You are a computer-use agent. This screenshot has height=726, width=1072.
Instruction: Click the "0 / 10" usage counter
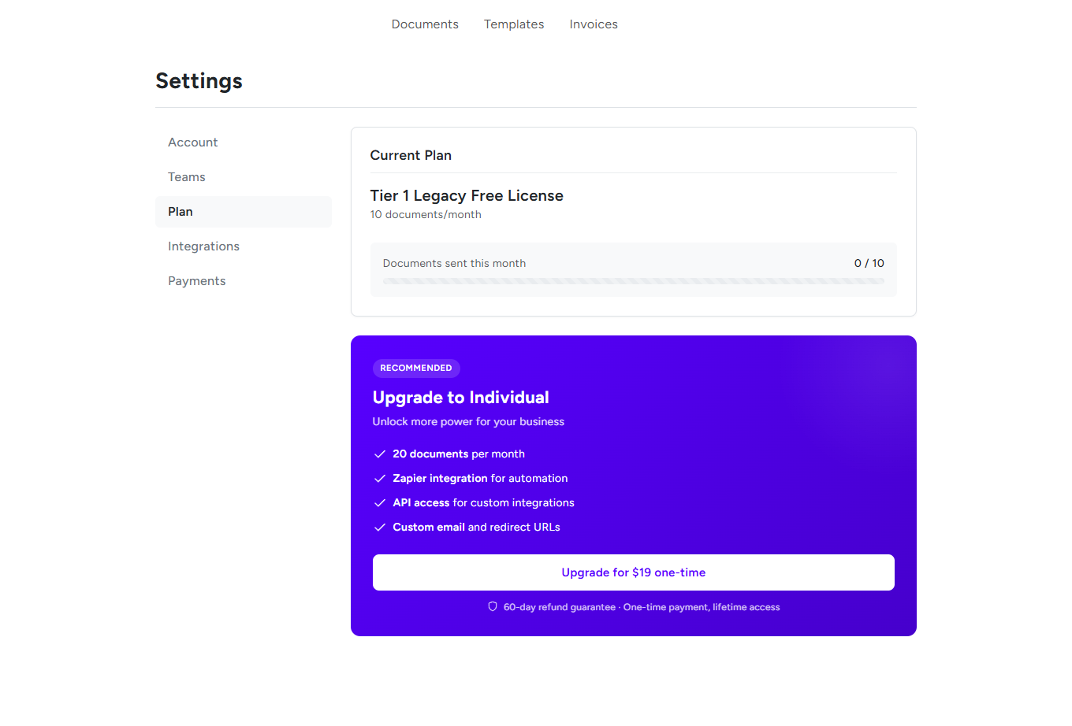pos(869,263)
